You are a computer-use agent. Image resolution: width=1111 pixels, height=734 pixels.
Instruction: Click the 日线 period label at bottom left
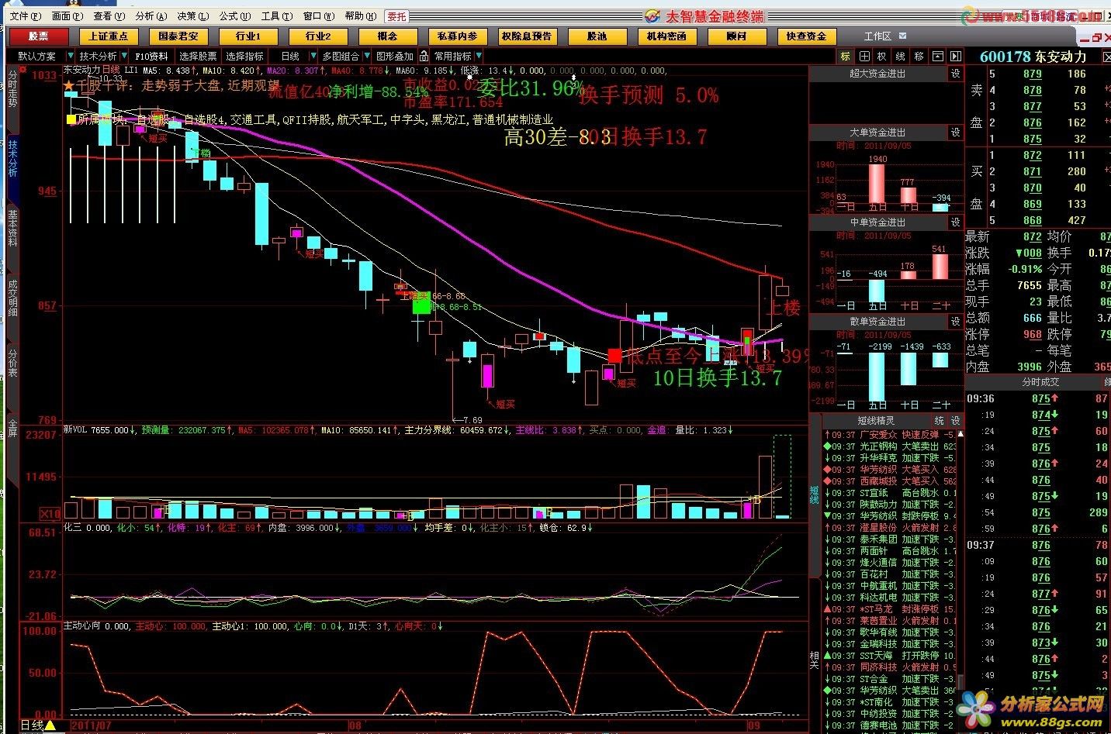click(32, 725)
